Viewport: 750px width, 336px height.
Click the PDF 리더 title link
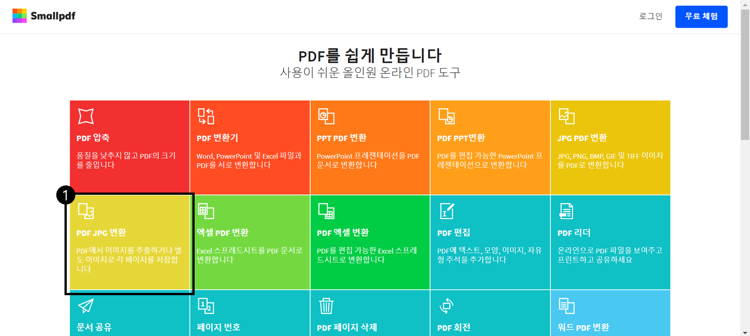574,233
